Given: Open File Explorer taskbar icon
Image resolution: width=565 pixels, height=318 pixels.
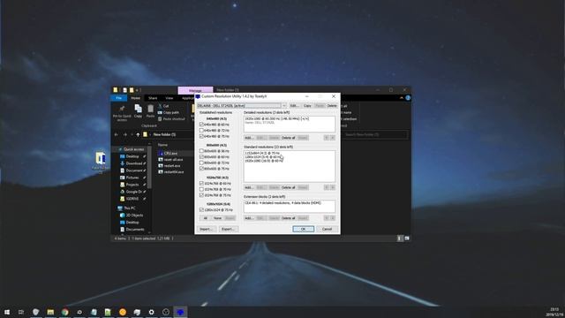Looking at the screenshot, I should click(50, 312).
